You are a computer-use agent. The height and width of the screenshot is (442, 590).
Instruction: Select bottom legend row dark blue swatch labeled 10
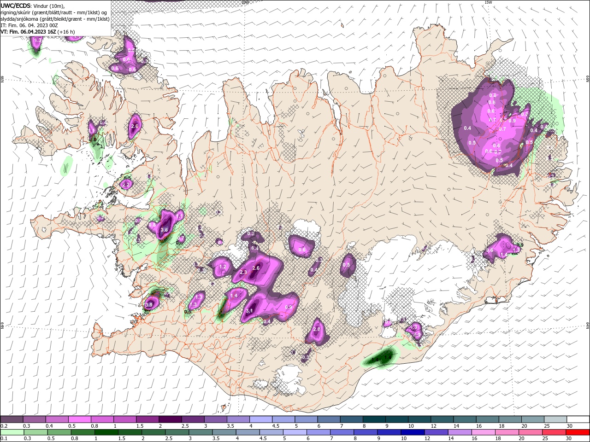point(413,432)
